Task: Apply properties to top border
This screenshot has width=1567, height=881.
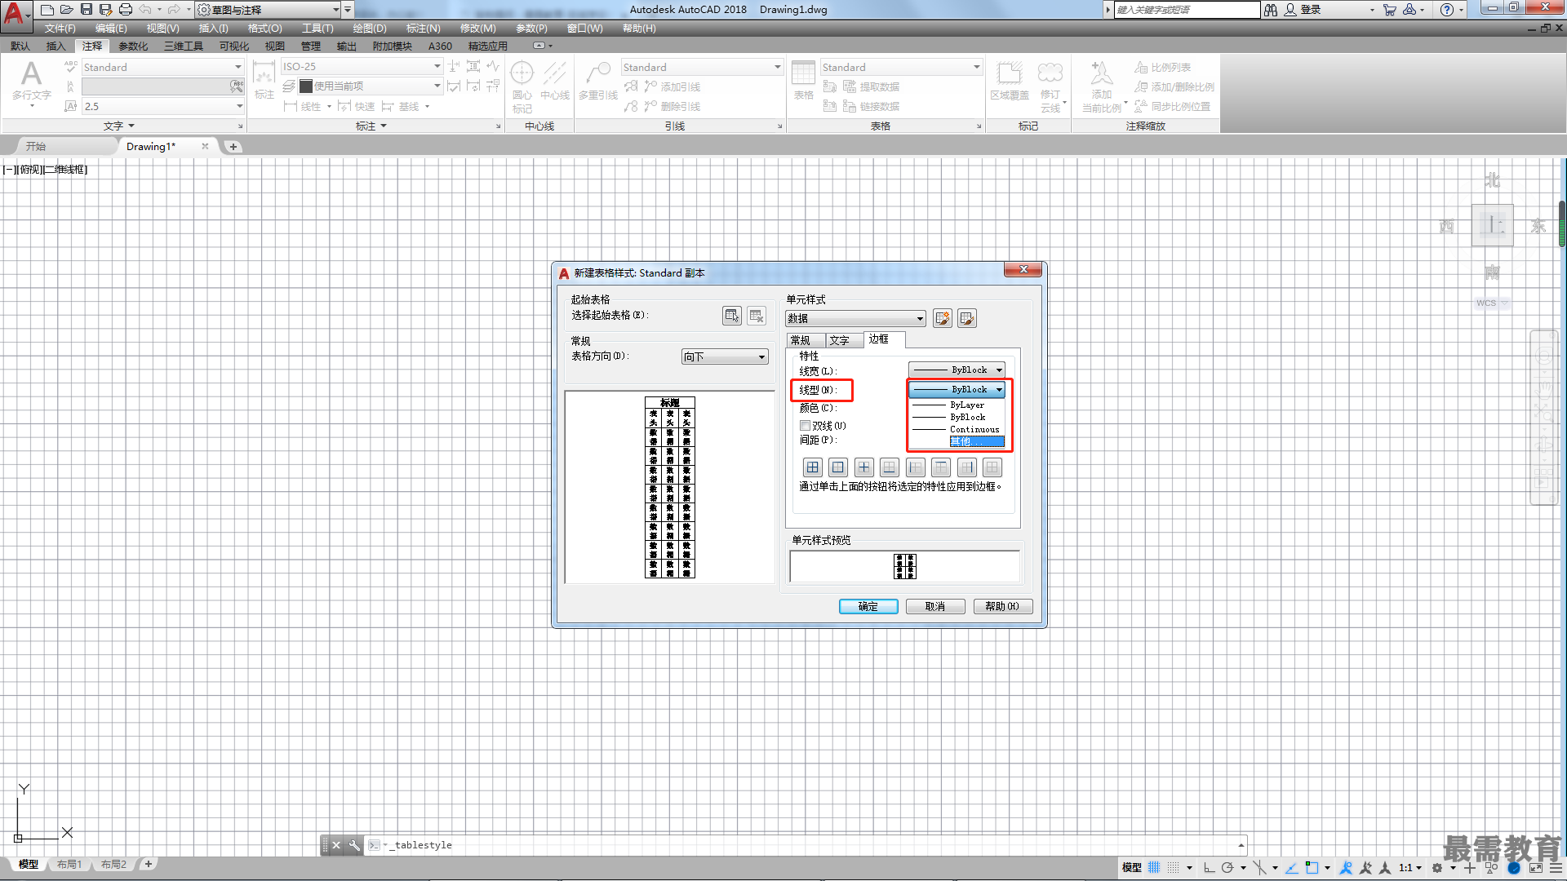Action: (x=941, y=467)
